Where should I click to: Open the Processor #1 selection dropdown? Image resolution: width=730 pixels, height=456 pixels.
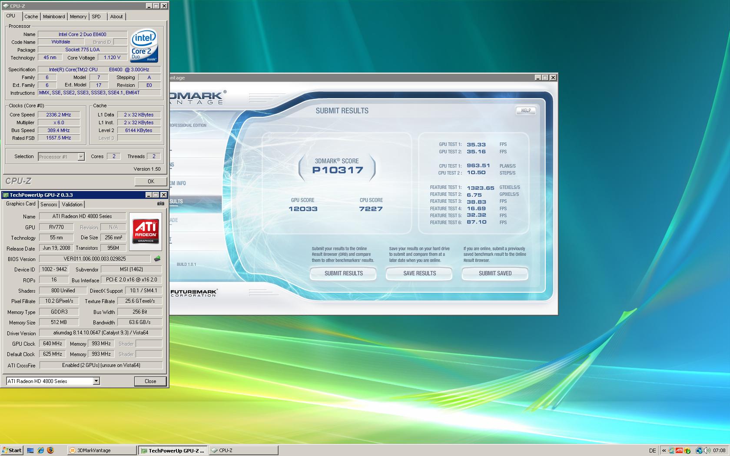[81, 157]
